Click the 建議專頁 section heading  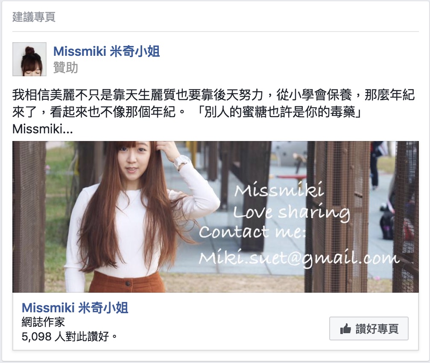click(x=34, y=17)
